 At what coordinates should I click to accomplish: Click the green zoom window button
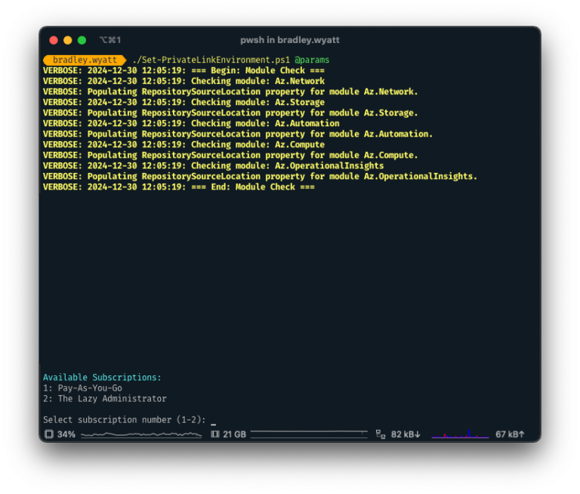coord(82,40)
